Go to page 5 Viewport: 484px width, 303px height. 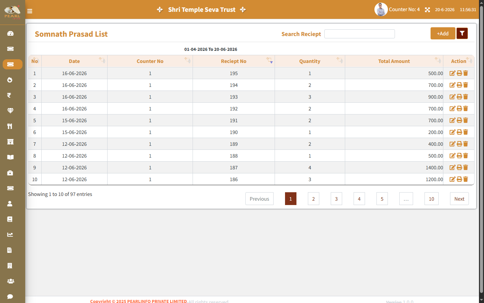(382, 199)
